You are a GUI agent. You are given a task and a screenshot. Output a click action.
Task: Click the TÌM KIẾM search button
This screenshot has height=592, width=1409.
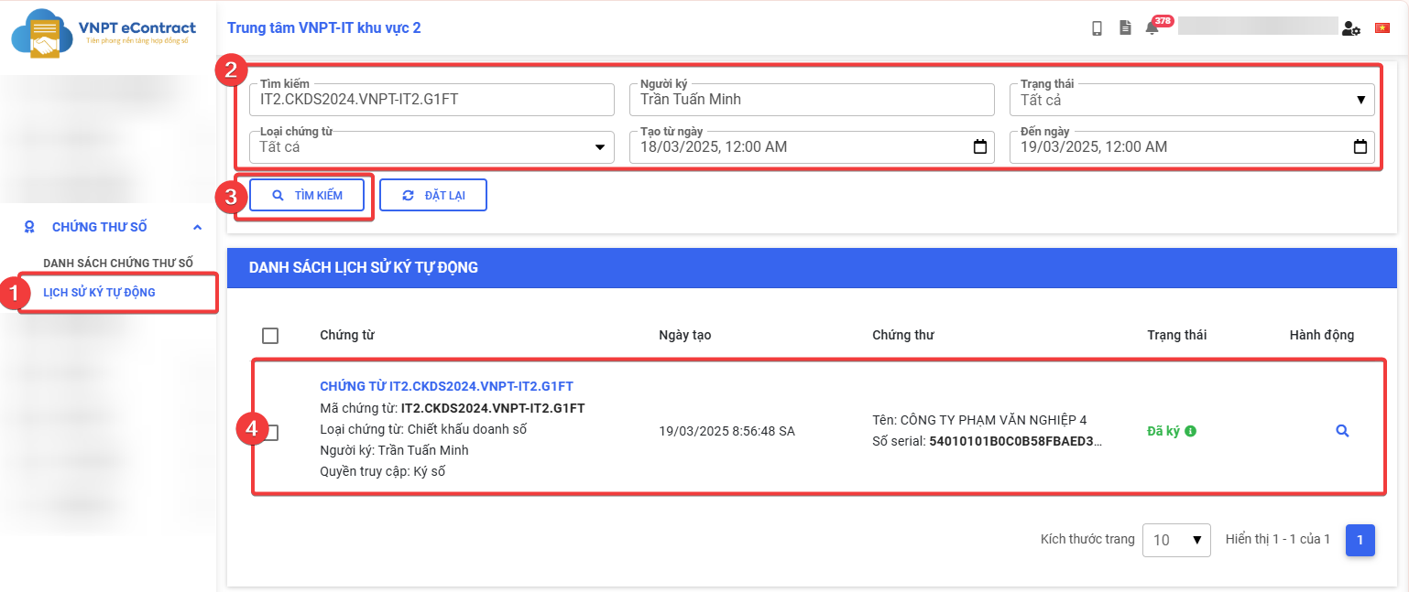click(x=307, y=195)
